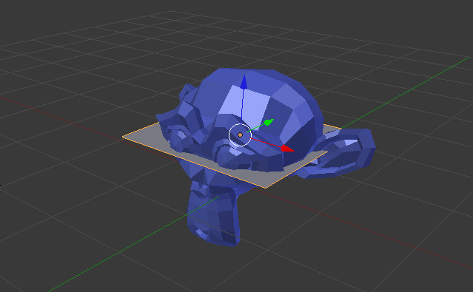Screen dimensions: 473x292
Task: Grab the green Y-axis arrow of the gizmo
Action: click(269, 122)
